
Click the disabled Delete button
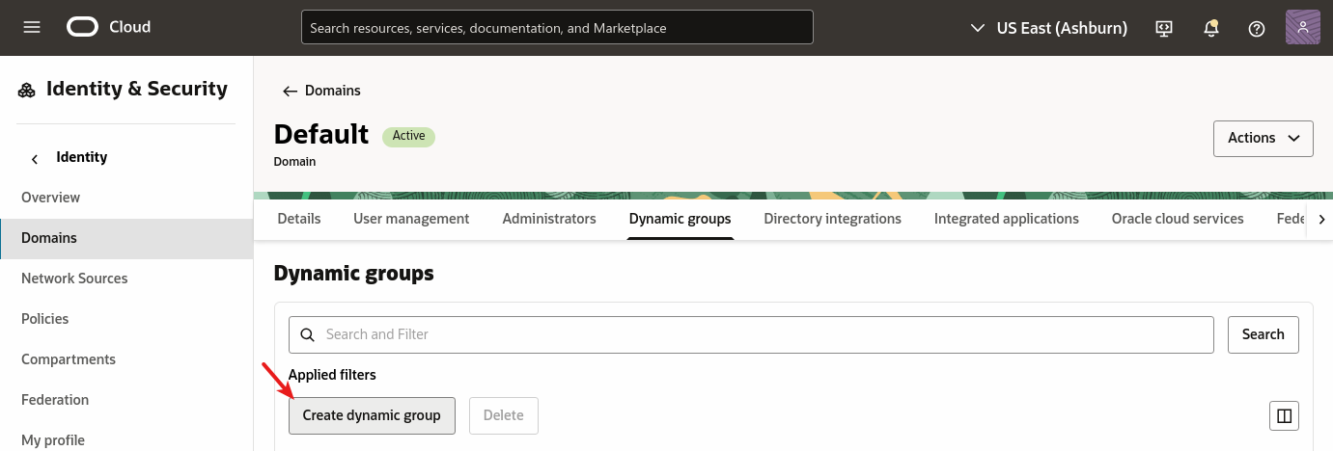(x=504, y=415)
